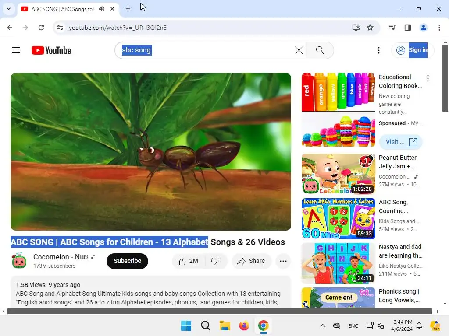
Task: Open the media control icon in Chrome toolbar
Action: point(392,28)
